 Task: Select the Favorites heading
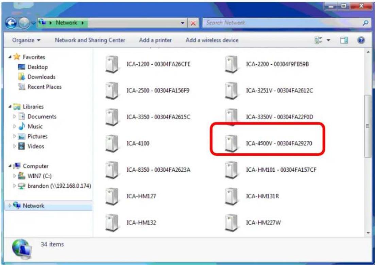coord(34,57)
